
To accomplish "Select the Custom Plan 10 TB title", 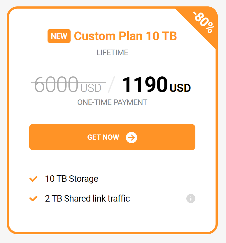I will click(125, 36).
